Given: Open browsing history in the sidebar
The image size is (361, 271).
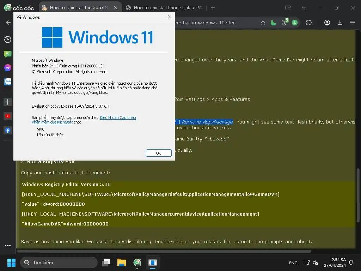Looking at the screenshot, I should click(x=8, y=40).
